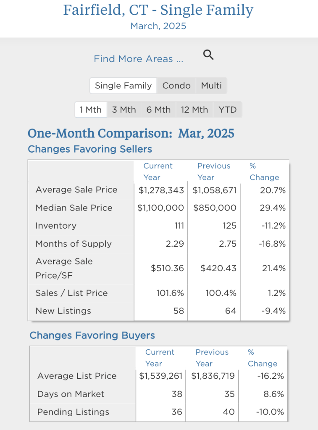Viewport: 318px width, 430px height.
Task: Click the Median Sale Price row label
Action: tap(74, 208)
